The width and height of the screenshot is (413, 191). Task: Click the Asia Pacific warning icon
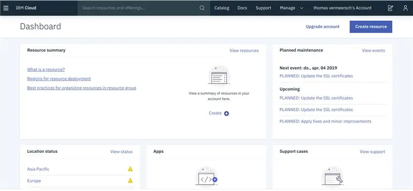[130, 169]
